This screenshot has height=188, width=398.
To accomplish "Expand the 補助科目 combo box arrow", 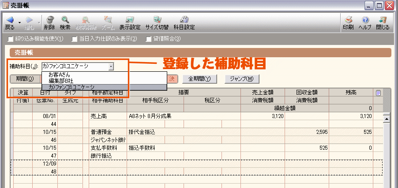I will [110, 66].
